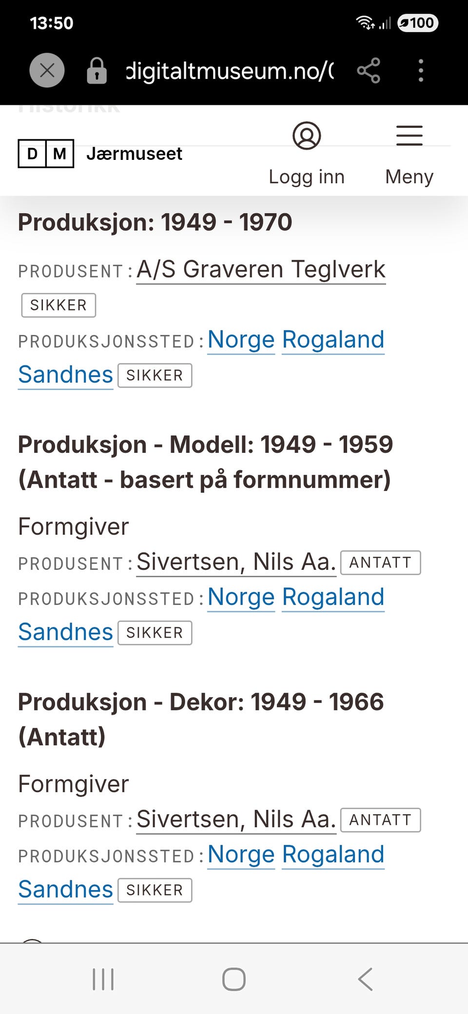468x1014 pixels.
Task: Open Sivertsen, Nils Aa. under Produksjon - Modell
Action: [236, 562]
